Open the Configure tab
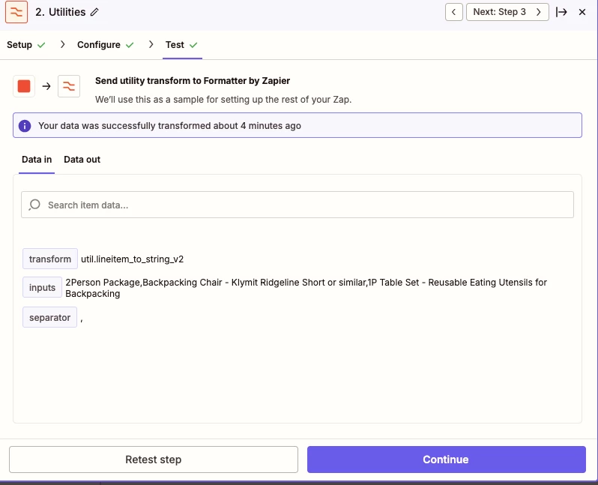Screen dimensions: 598x485 point(99,45)
